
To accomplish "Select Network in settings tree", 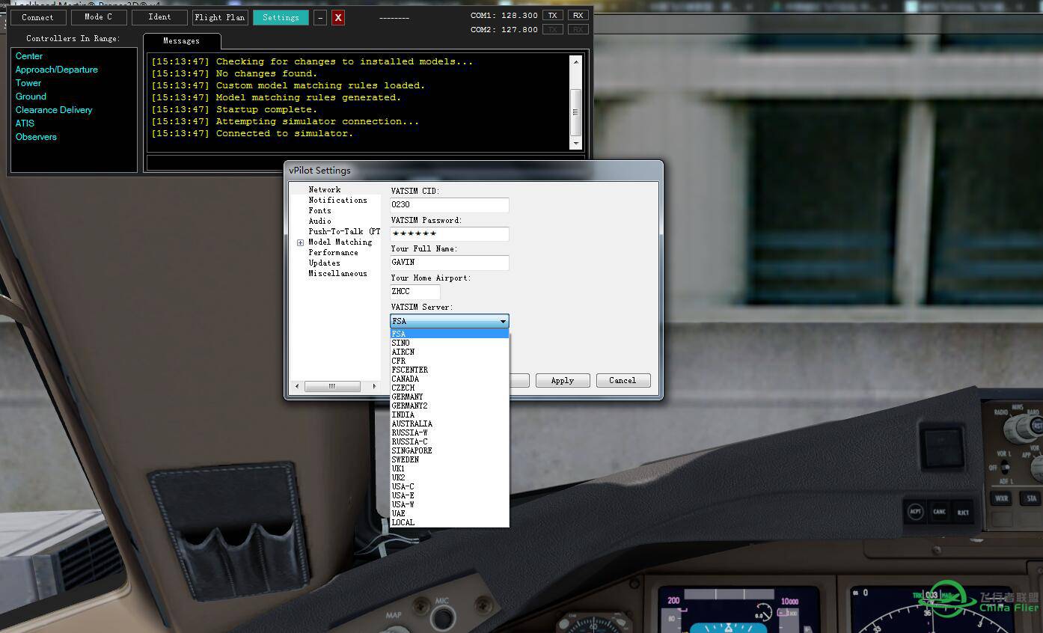I will (325, 190).
